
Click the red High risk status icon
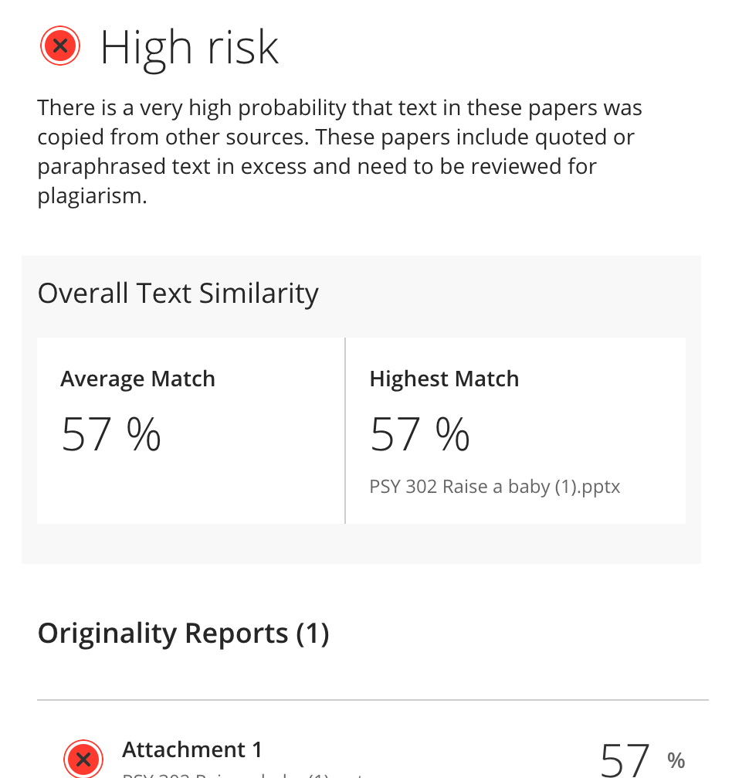60,46
